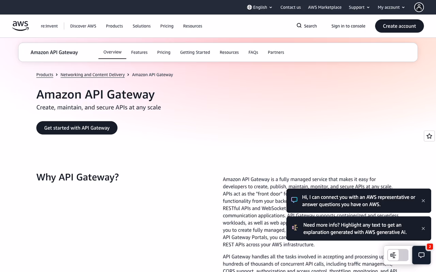Image resolution: width=436 pixels, height=272 pixels.
Task: Click the search magnifier icon
Action: [x=299, y=26]
